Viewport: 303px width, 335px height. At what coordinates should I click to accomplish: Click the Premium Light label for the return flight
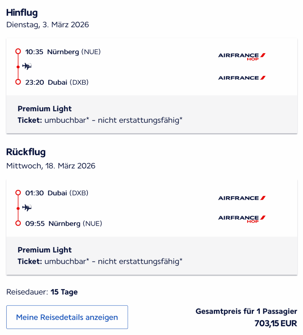coord(45,250)
